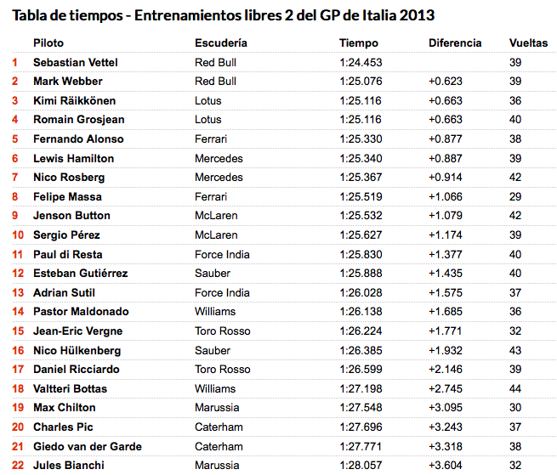
Task: Click the Tiempo column header
Action: click(x=358, y=43)
